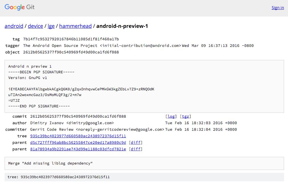The height and width of the screenshot is (185, 288).
Task: View diff for parent d5c727ff
Action: (x=135, y=143)
